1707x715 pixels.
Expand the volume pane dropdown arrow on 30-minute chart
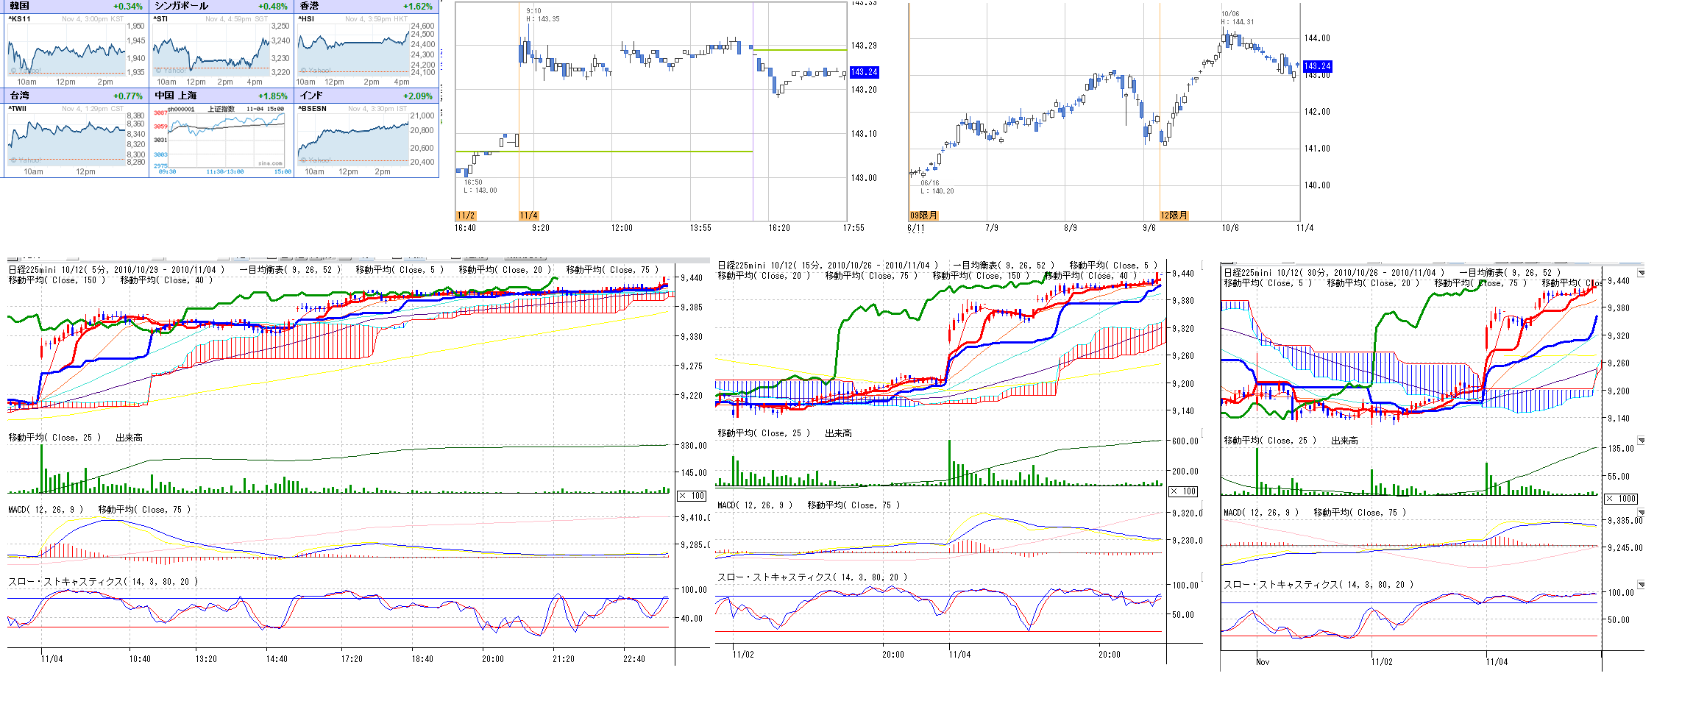coord(1641,441)
